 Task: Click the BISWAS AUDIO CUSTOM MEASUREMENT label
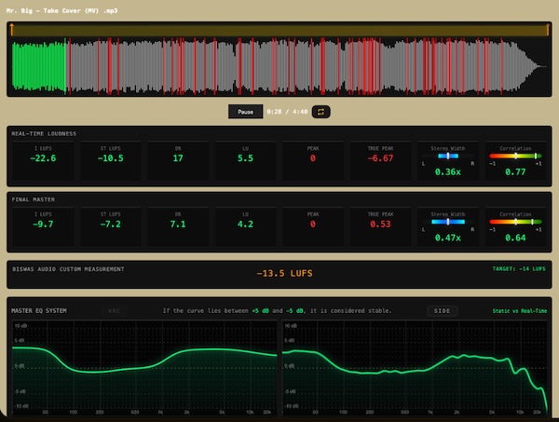[x=68, y=269]
